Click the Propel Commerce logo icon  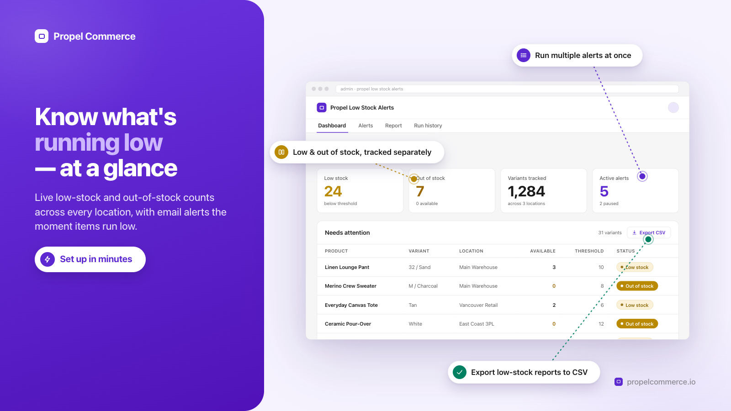click(x=42, y=36)
